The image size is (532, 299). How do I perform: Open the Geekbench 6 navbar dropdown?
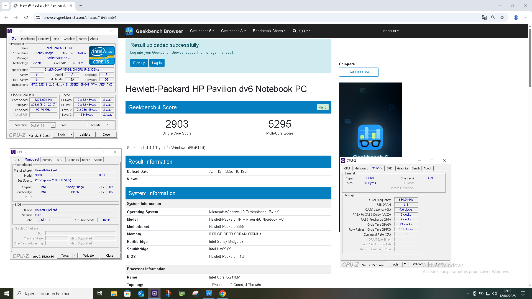(202, 31)
